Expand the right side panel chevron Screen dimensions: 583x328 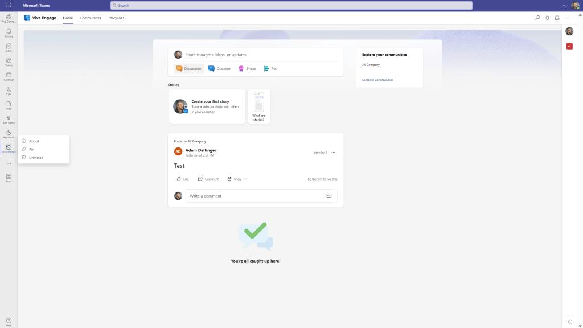pyautogui.click(x=569, y=322)
